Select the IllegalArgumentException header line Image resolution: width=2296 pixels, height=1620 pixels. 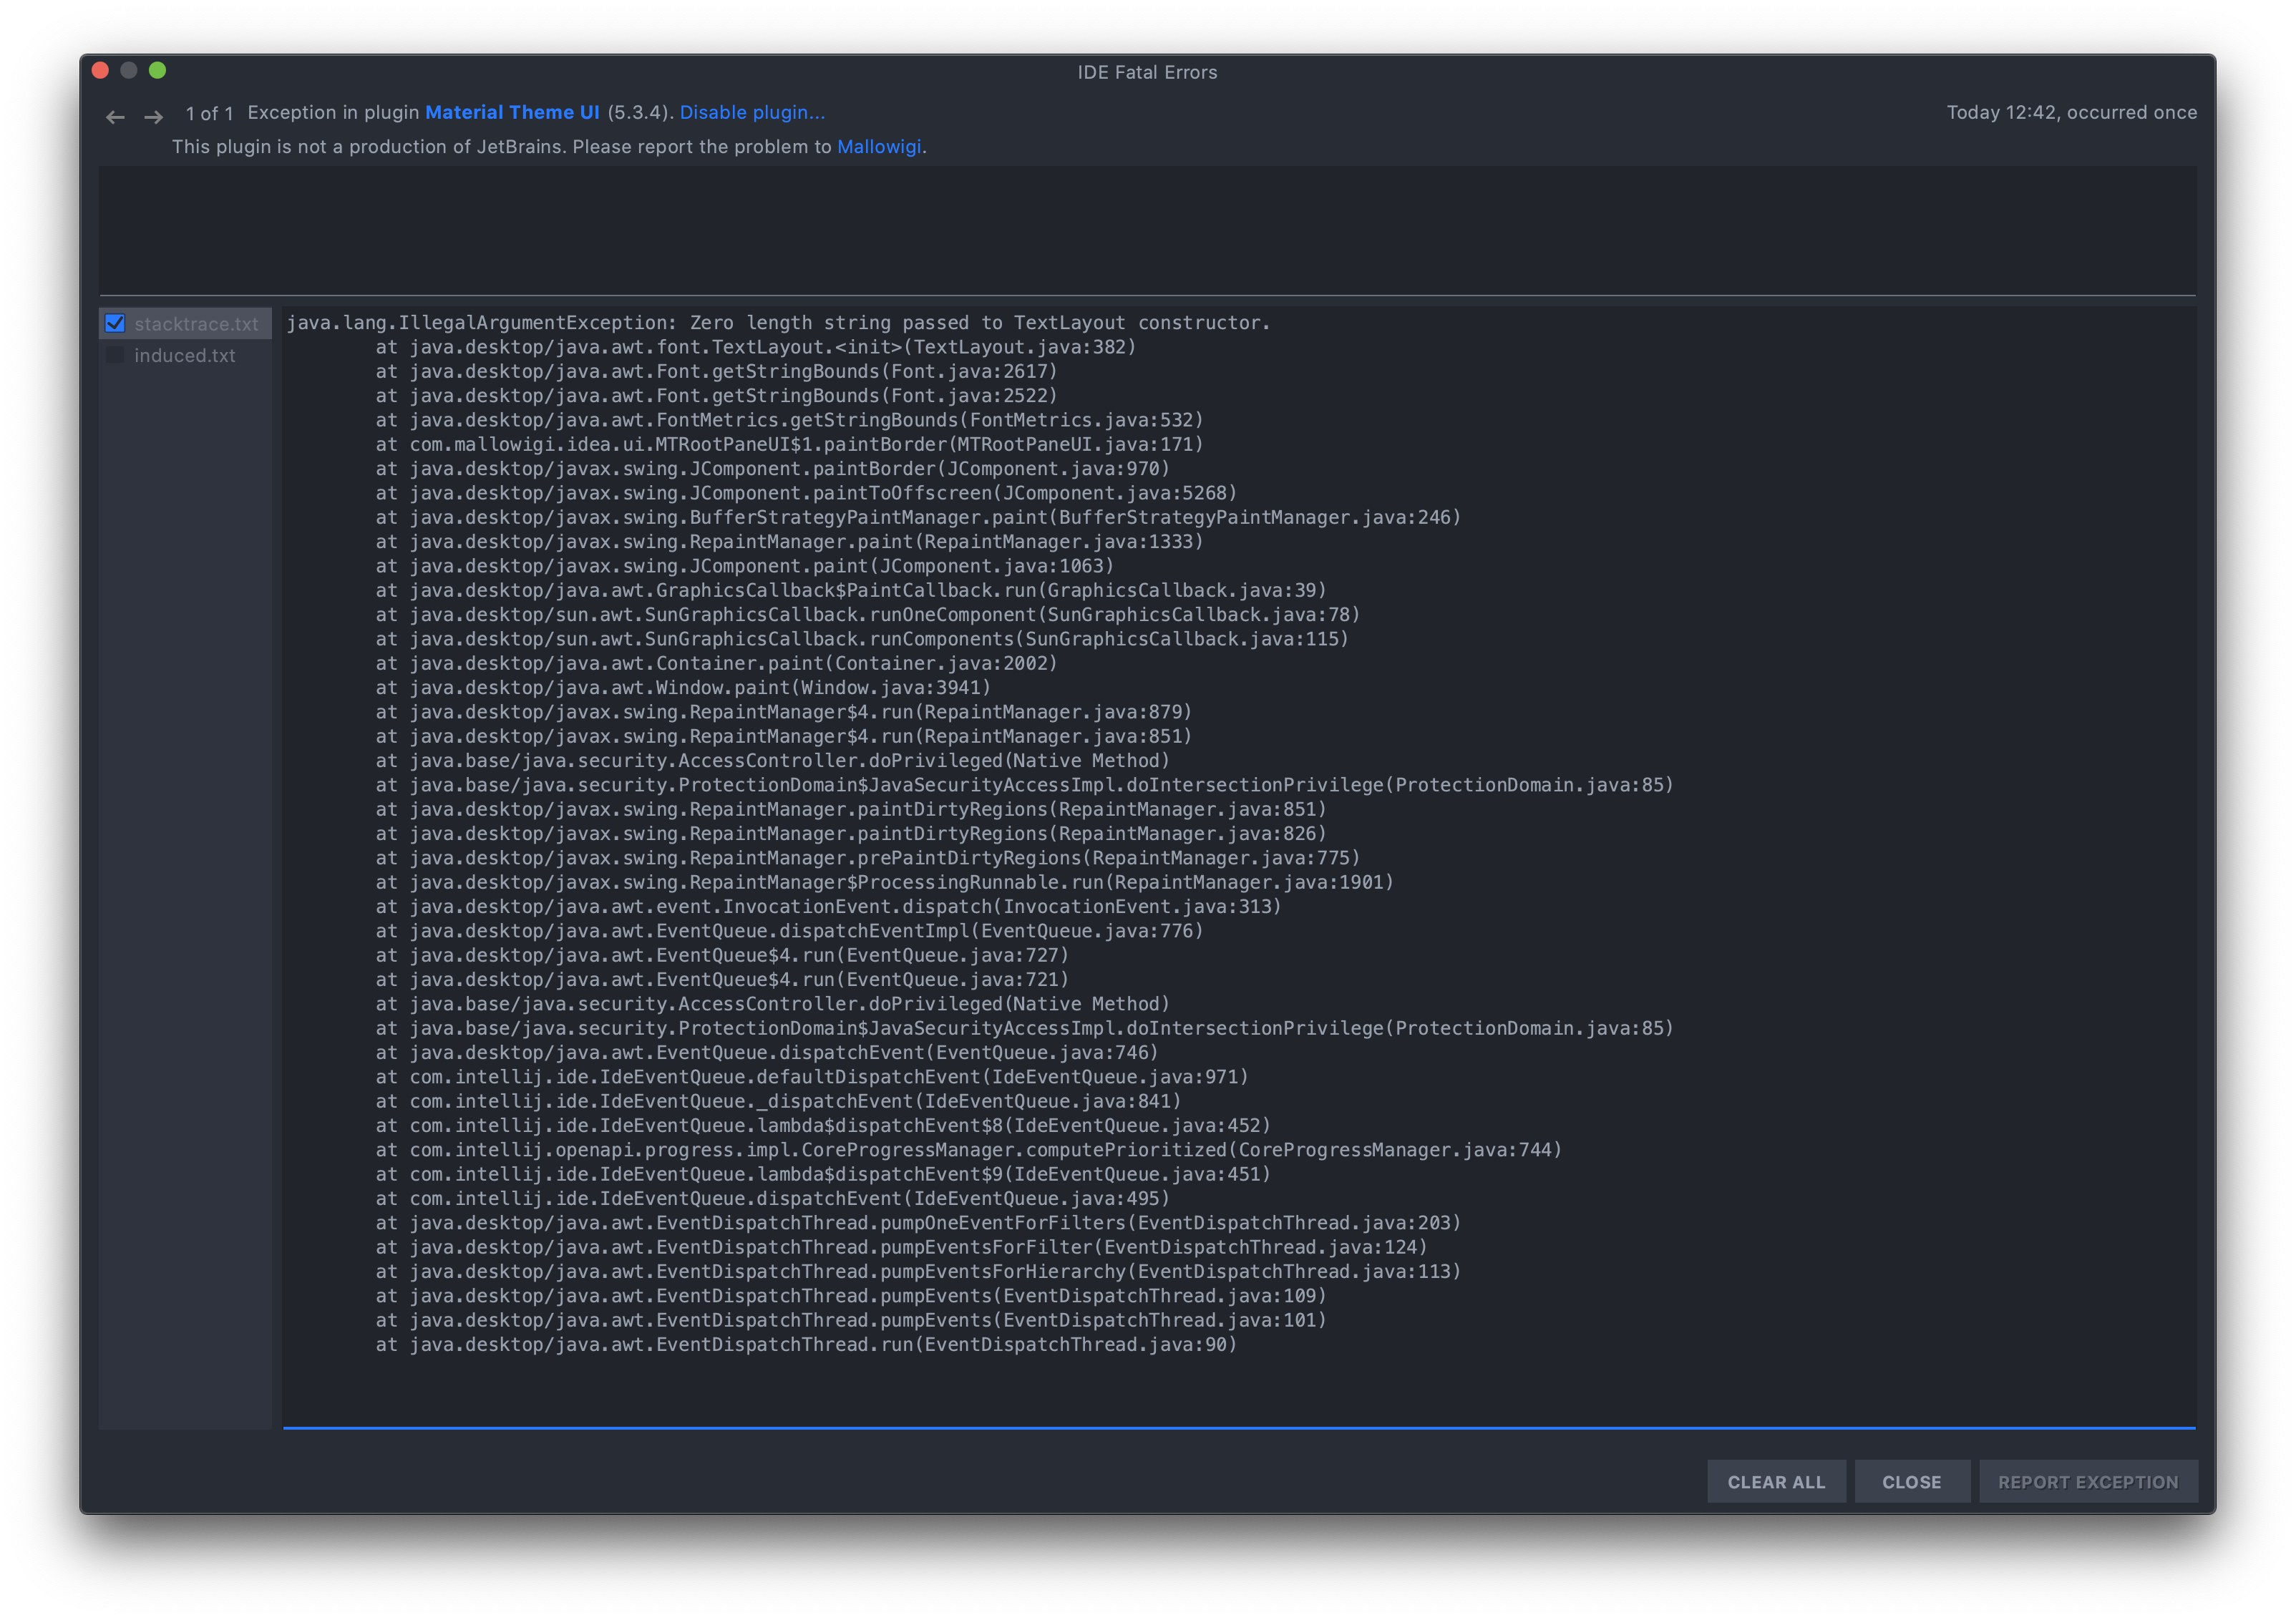pyautogui.click(x=778, y=322)
